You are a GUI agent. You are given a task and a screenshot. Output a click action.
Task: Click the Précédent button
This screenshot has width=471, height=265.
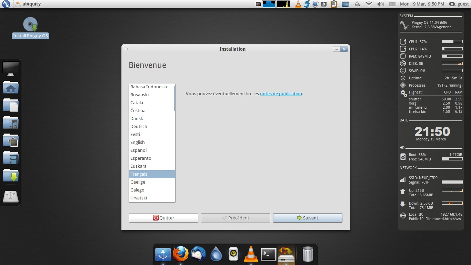tap(235, 218)
